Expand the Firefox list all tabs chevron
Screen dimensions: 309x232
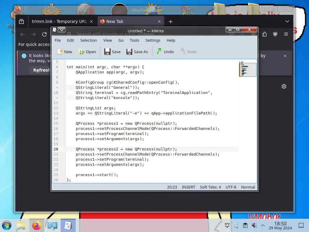[x=287, y=21]
